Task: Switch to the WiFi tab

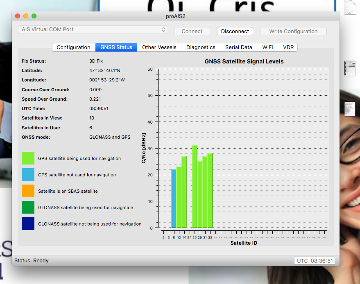Action: pos(267,47)
